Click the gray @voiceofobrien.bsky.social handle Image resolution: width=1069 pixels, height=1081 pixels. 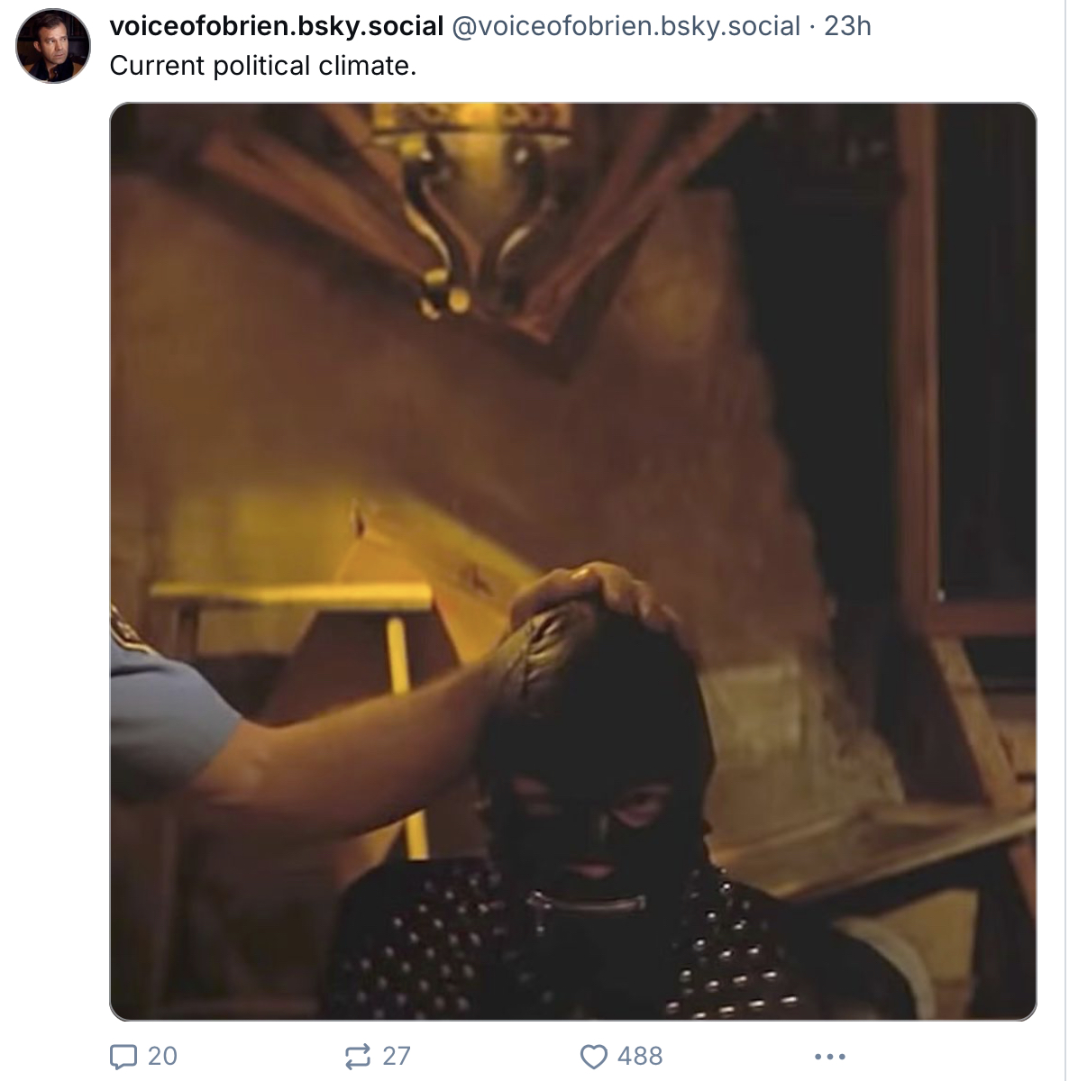(x=626, y=26)
